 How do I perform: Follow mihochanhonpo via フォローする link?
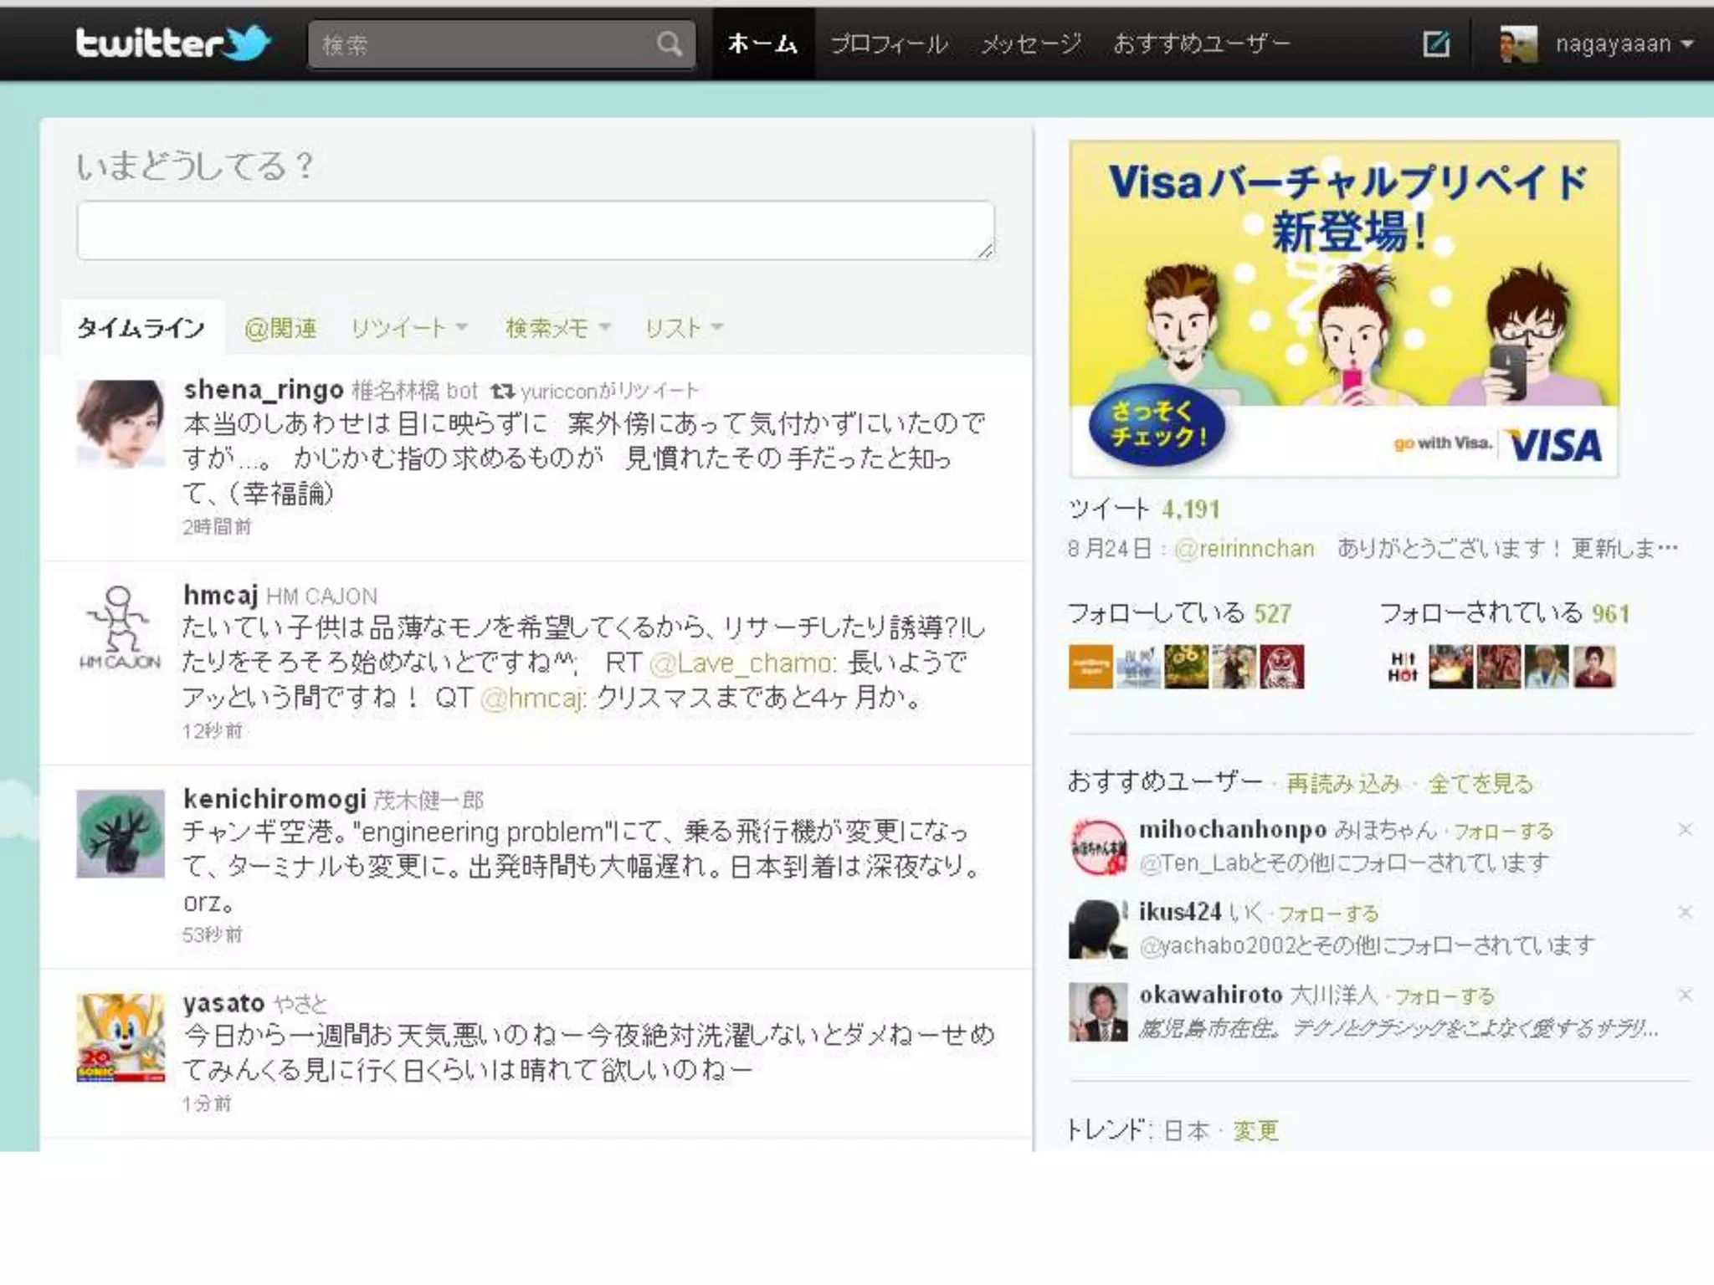pos(1503,831)
